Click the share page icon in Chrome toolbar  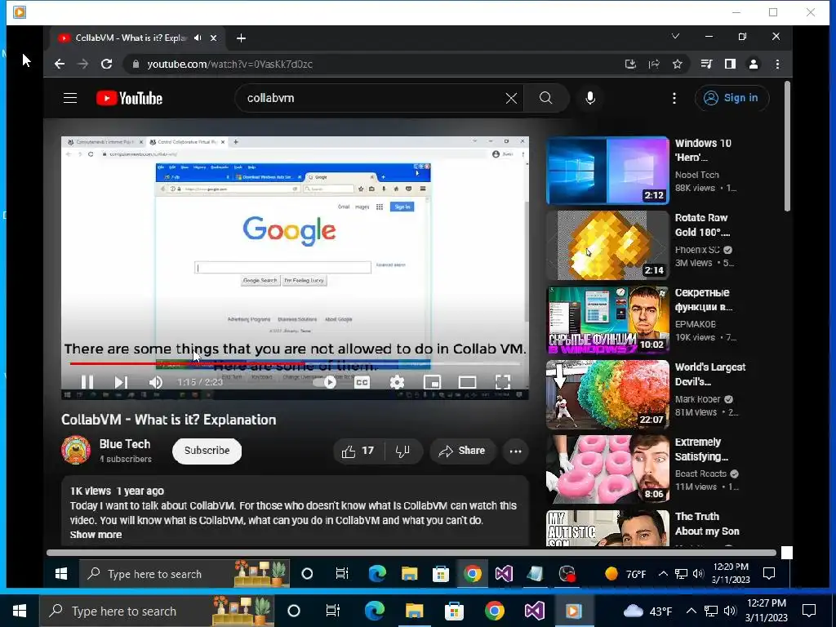pos(654,64)
